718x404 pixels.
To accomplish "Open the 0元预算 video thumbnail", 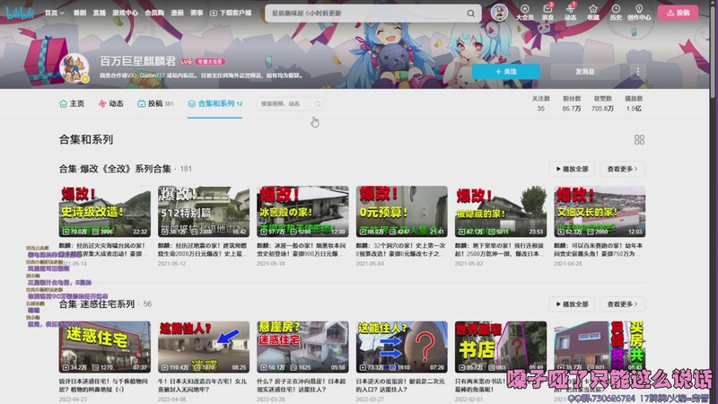I will click(401, 212).
